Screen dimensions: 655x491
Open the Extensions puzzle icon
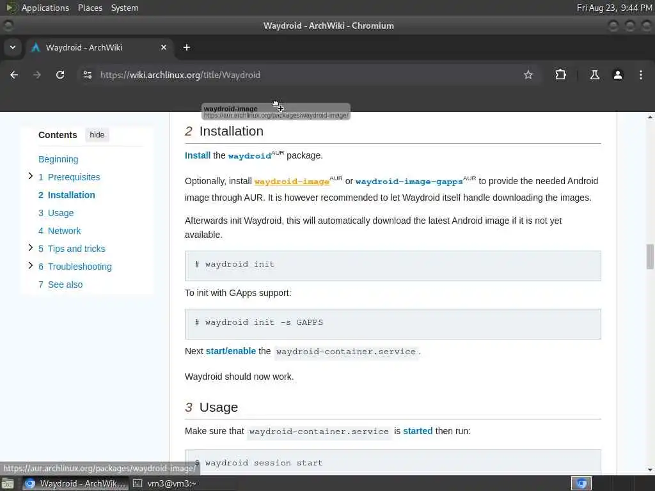pos(560,75)
